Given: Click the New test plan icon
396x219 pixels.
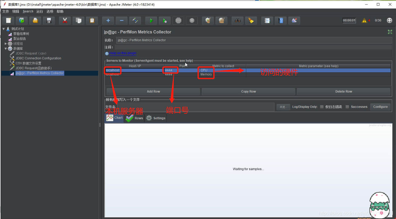Looking at the screenshot, I should click(x=8, y=21).
